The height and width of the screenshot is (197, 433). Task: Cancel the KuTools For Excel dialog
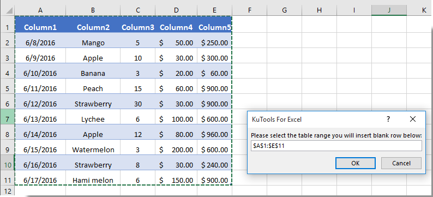click(401, 163)
